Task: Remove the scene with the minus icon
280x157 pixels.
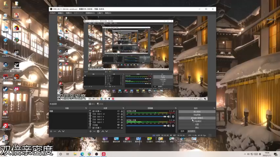Action: pyautogui.click(x=55, y=131)
